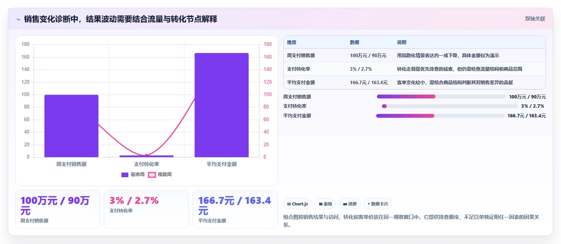Toggle the 观察周 legend entry
The image size is (561, 244).
tap(160, 175)
